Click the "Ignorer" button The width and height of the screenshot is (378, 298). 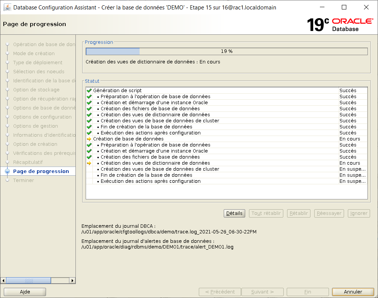coord(359,213)
